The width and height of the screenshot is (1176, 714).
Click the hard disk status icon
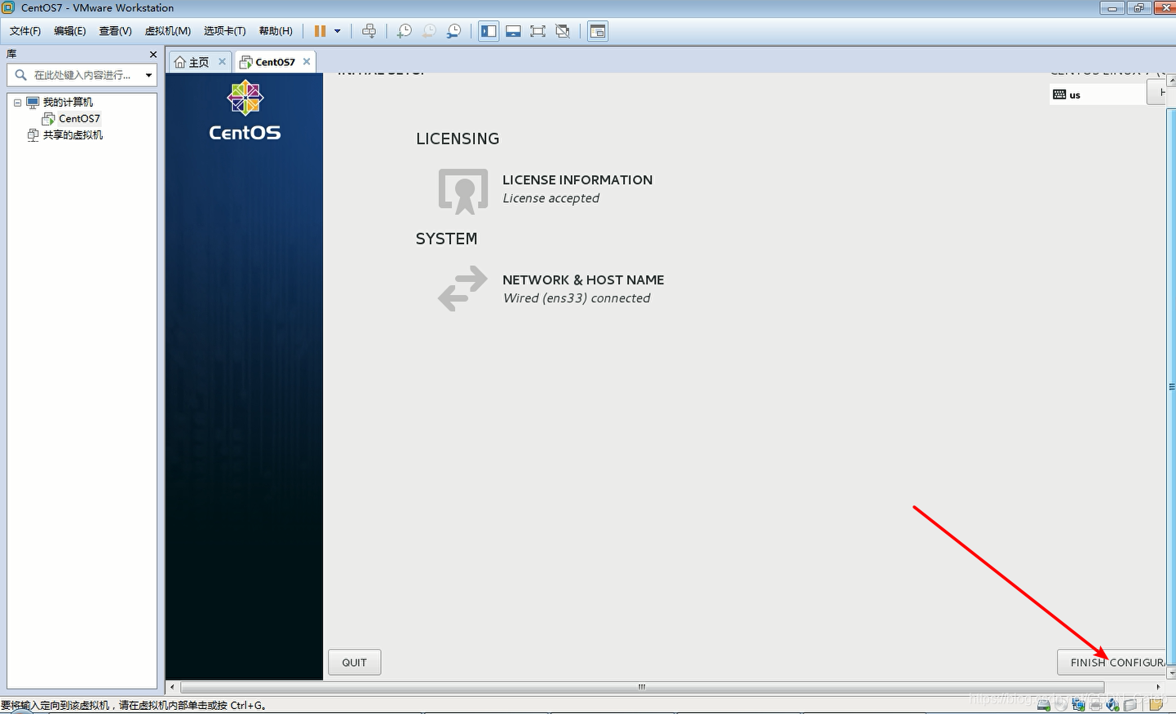[x=1044, y=704]
